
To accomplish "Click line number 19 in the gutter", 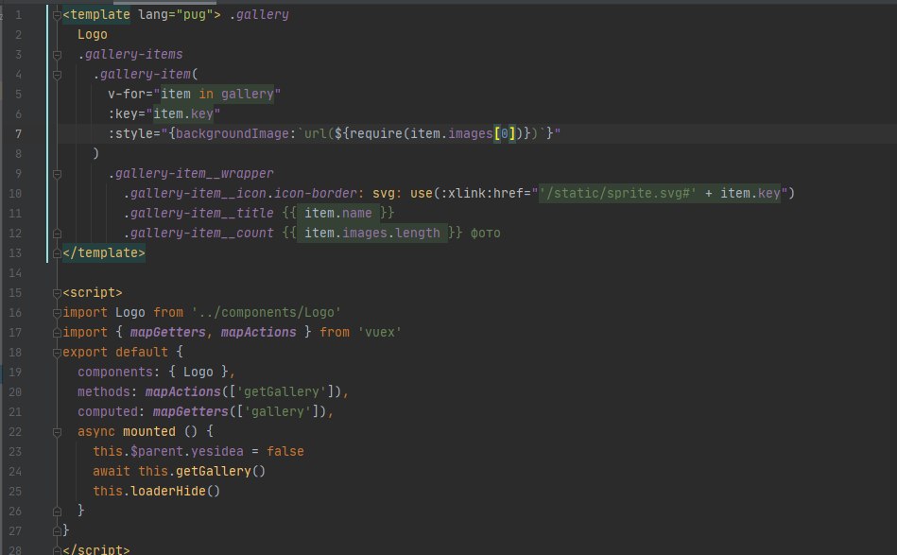I will [x=15, y=372].
